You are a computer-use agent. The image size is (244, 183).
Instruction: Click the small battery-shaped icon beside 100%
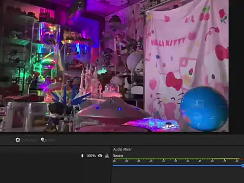[x=82, y=156]
